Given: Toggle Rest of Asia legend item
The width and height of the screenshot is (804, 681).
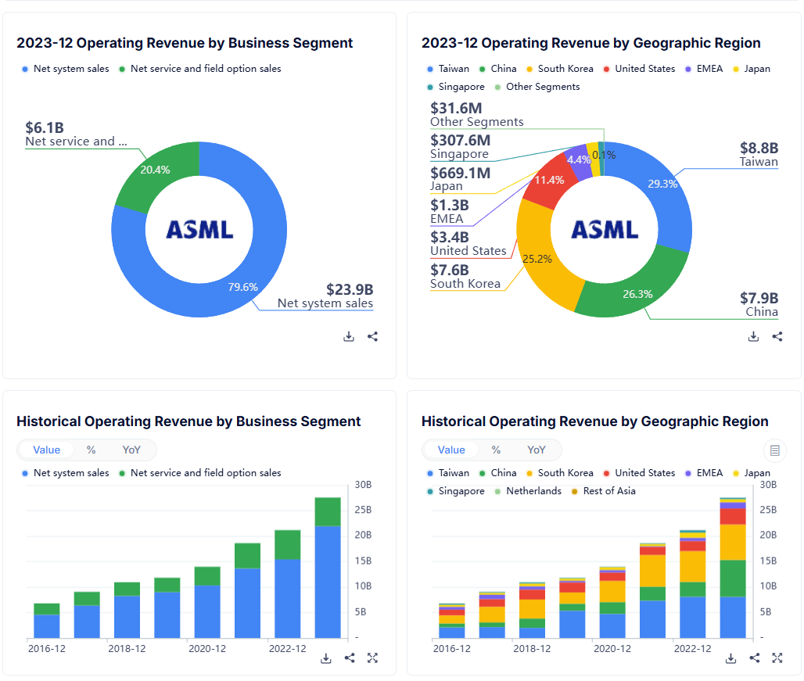Looking at the screenshot, I should click(x=604, y=491).
